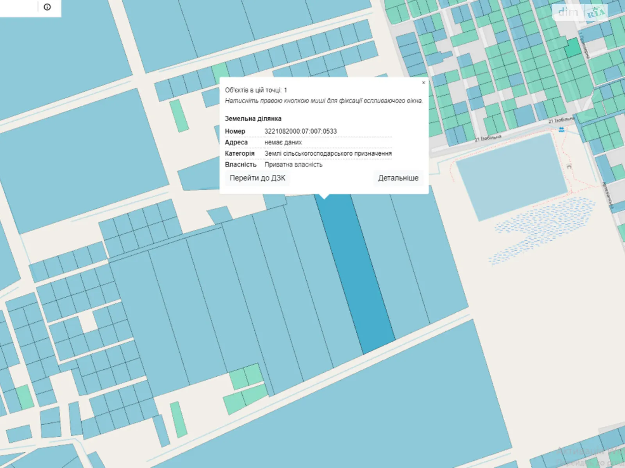Click the cadastral number 3221082000:07:007:0533

(300, 131)
